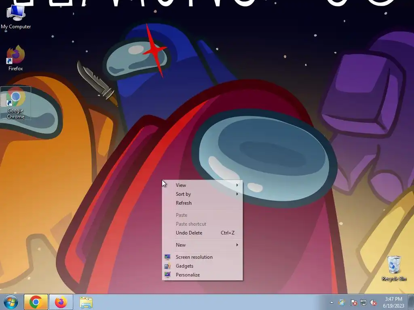Click the muted volume speaker icon
414x310 pixels.
tap(373, 302)
